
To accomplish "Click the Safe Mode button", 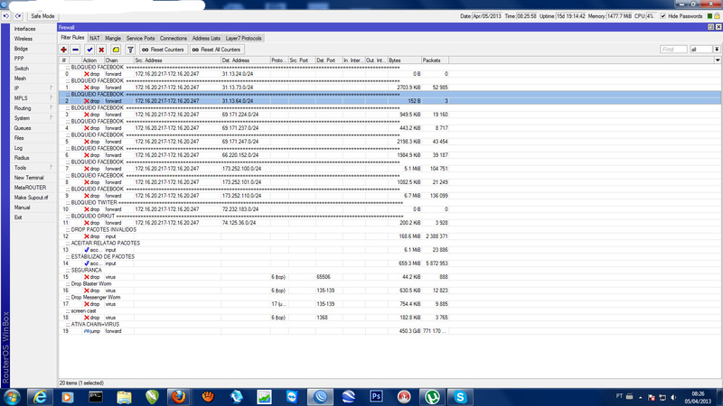I will coord(42,16).
